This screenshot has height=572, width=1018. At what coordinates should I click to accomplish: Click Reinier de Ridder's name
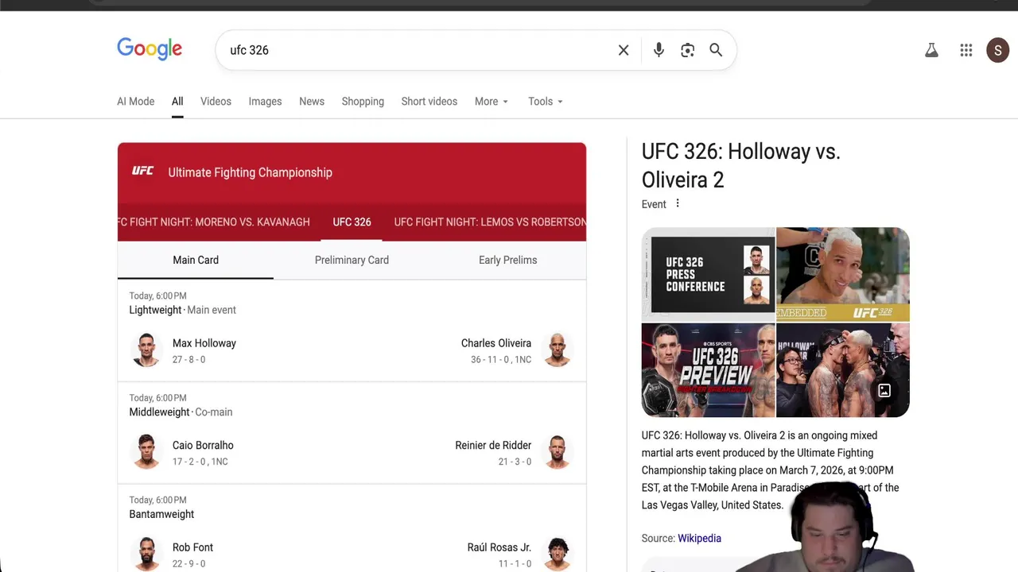coord(493,445)
